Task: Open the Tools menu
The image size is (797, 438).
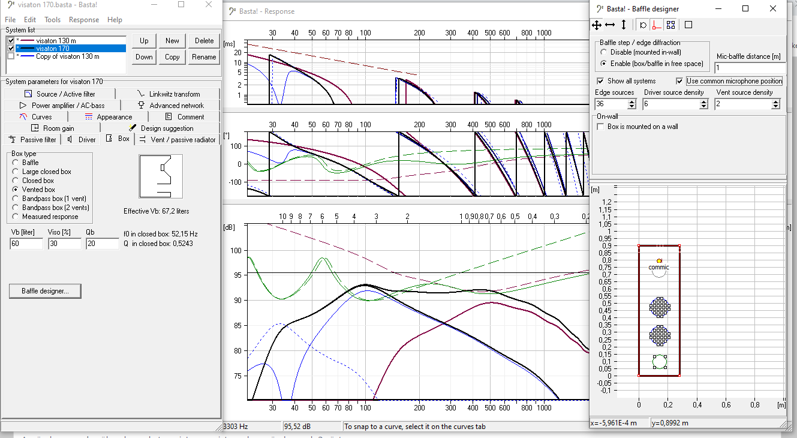Action: 52,20
